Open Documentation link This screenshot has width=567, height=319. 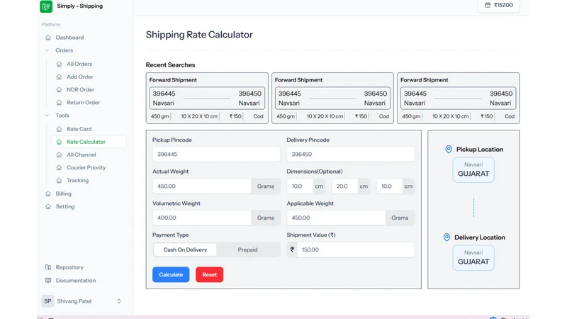(x=76, y=280)
